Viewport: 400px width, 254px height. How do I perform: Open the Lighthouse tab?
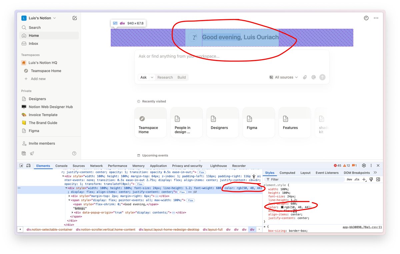click(x=218, y=166)
